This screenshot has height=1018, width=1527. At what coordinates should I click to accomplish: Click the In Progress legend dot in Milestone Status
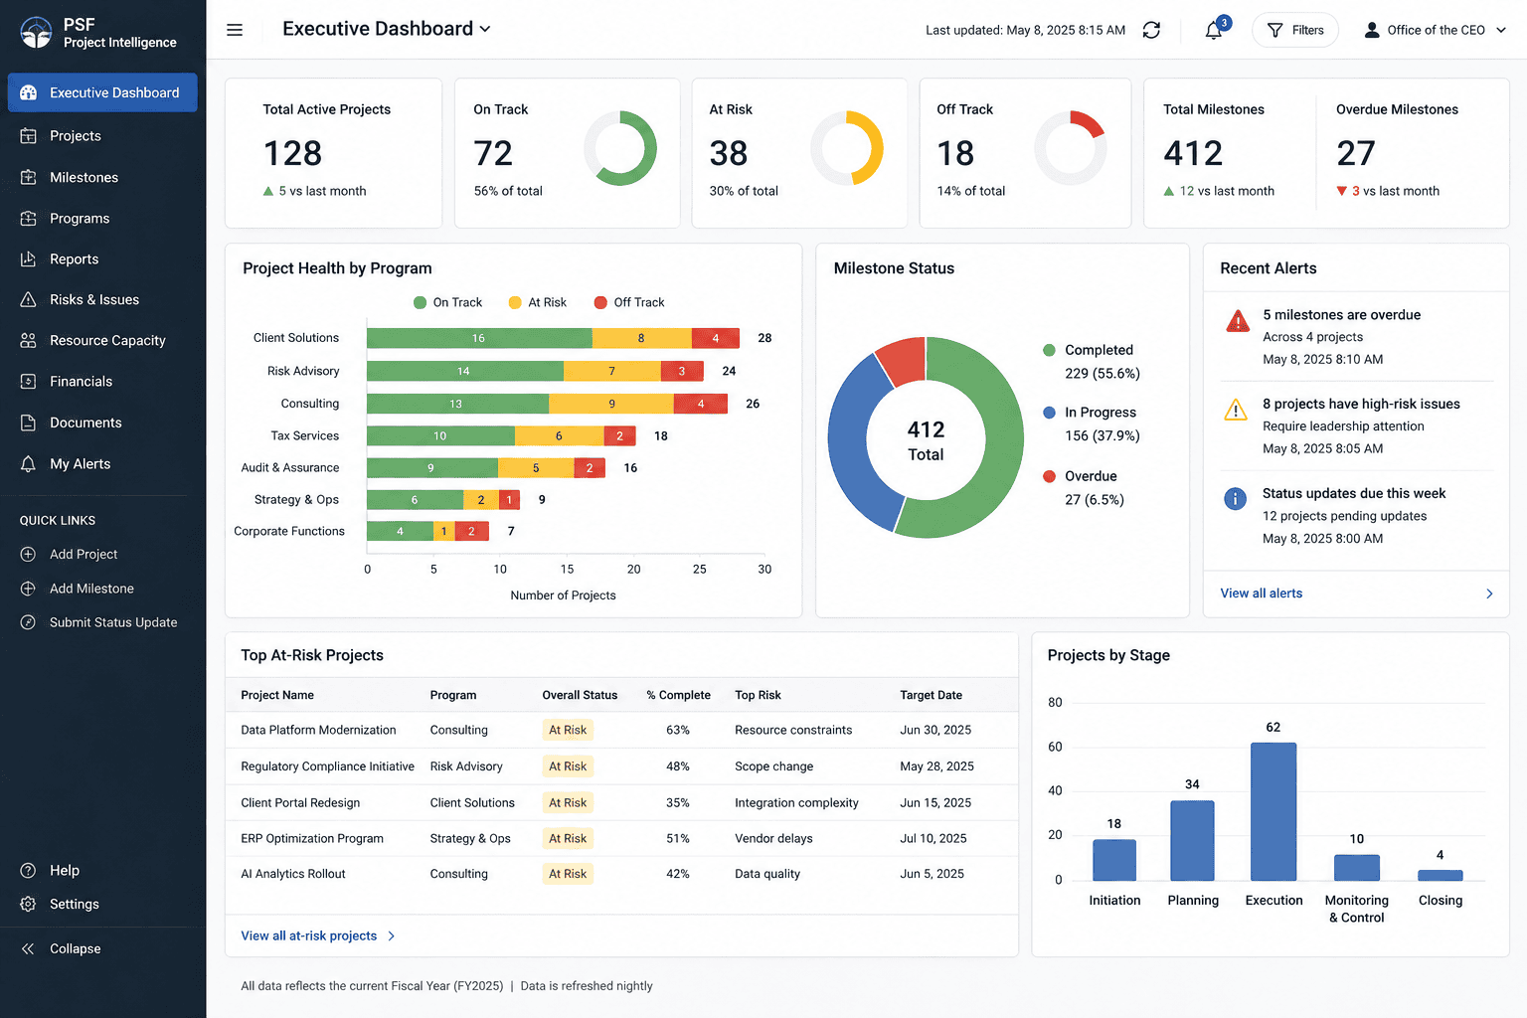(1049, 413)
